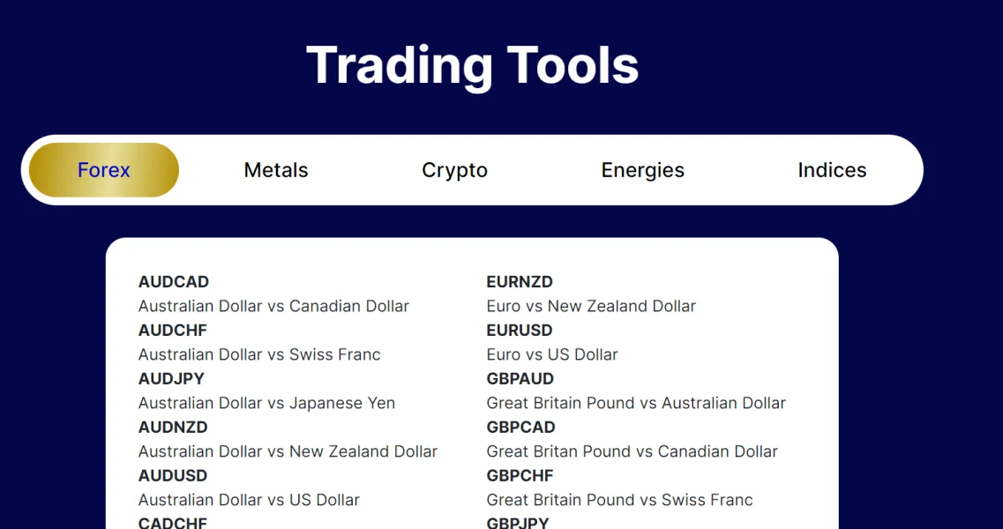
Task: Switch to the Indices tab
Action: tap(832, 170)
